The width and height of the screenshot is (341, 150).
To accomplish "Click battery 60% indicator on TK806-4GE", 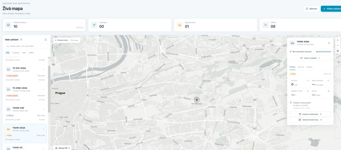I will point(42,120).
